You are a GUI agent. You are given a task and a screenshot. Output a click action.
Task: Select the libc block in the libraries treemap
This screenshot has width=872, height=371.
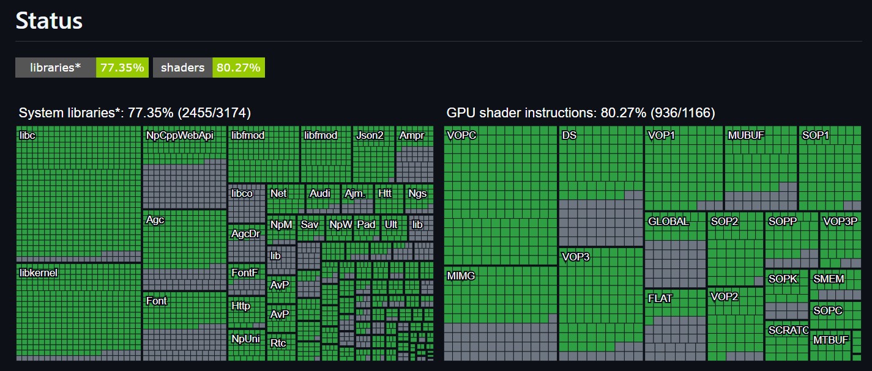coord(78,194)
